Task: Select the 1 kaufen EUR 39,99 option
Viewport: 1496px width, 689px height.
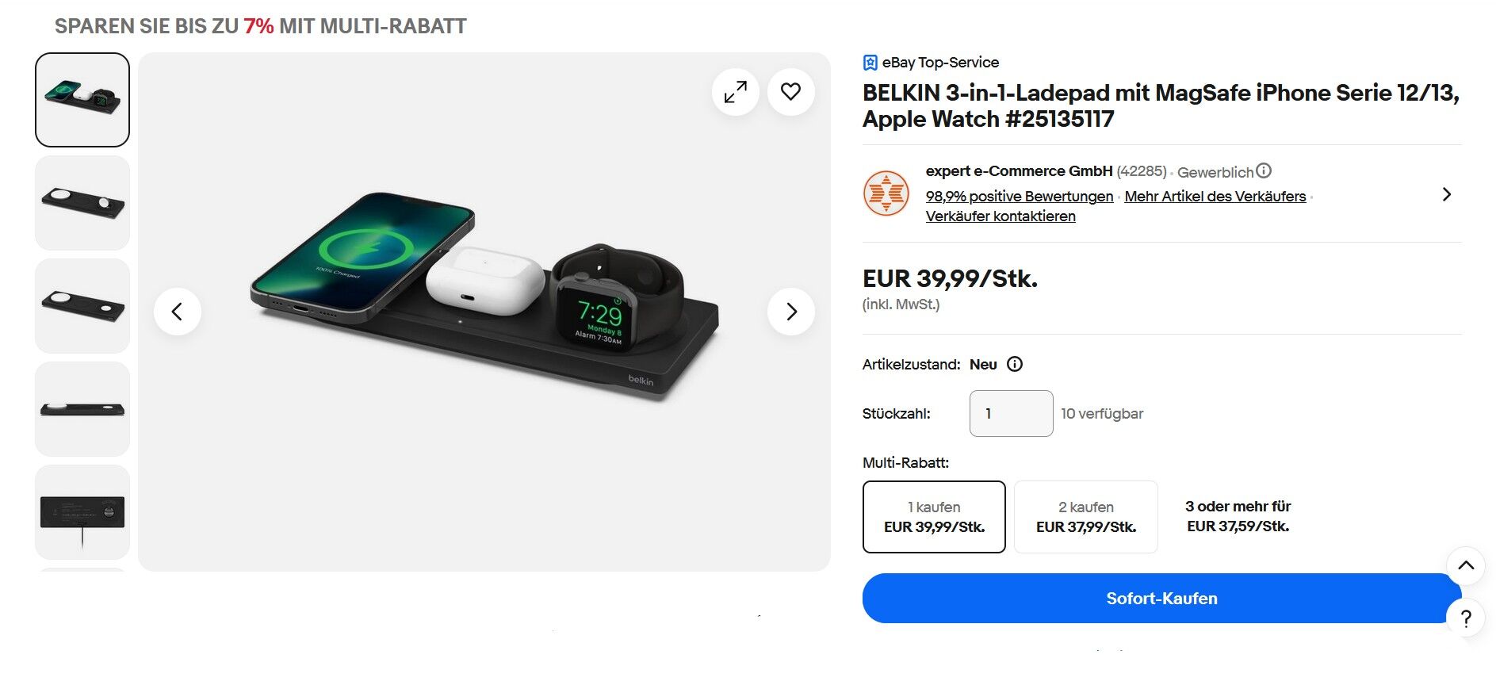Action: pos(934,517)
